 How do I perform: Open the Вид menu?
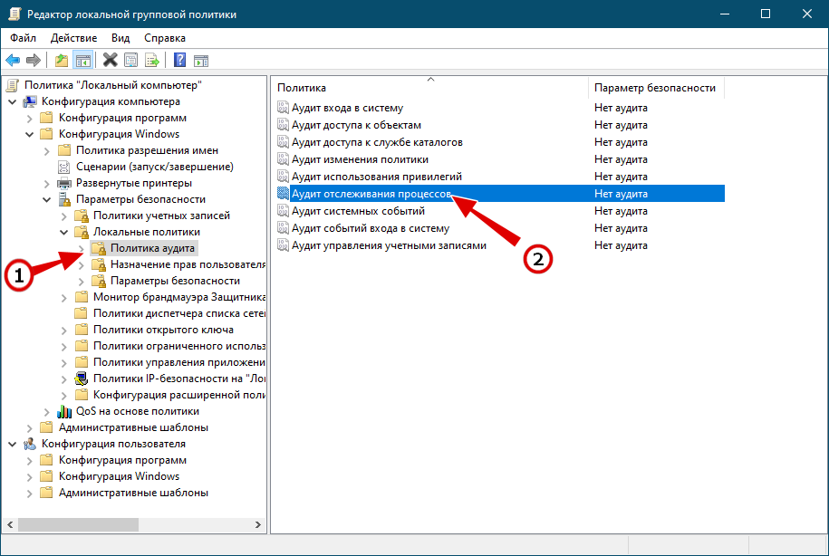(x=120, y=38)
